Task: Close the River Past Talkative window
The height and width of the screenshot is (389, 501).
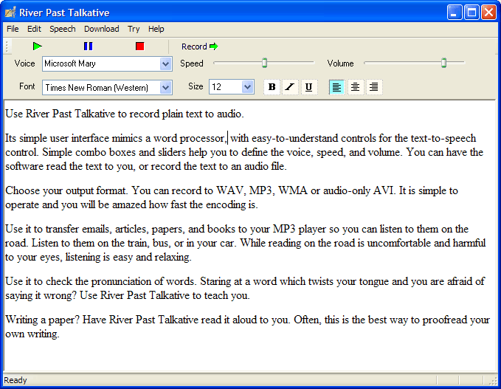Action: click(x=489, y=13)
